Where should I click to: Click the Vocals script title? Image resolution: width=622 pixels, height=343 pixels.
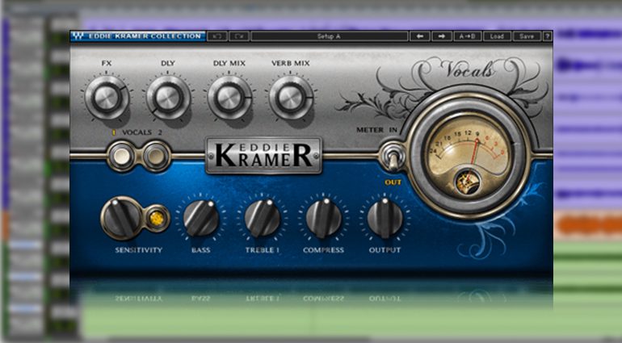coord(469,69)
